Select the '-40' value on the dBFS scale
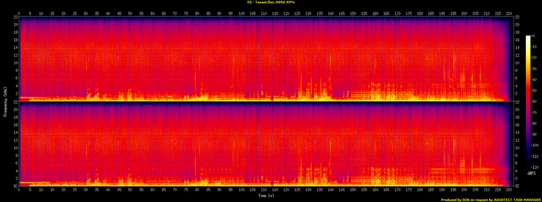Screen dimensions: 542x202 tap(534, 79)
